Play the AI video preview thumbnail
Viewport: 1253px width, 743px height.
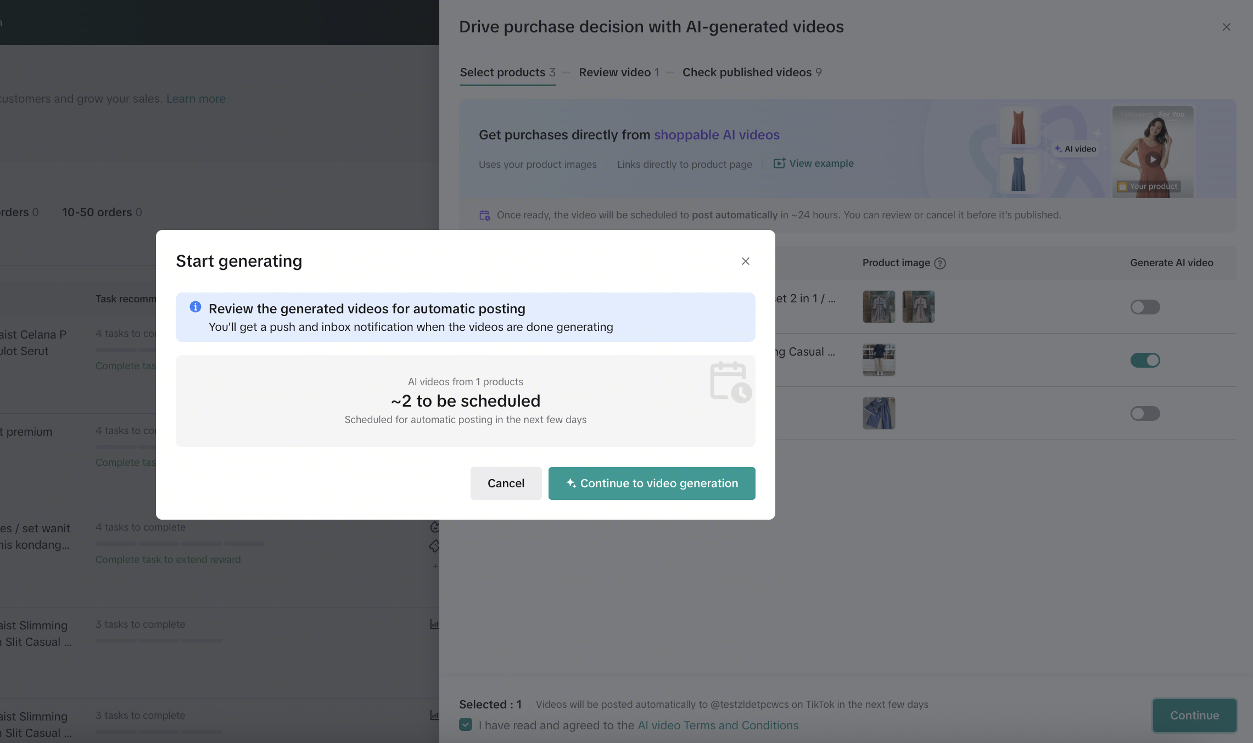[x=1153, y=159]
